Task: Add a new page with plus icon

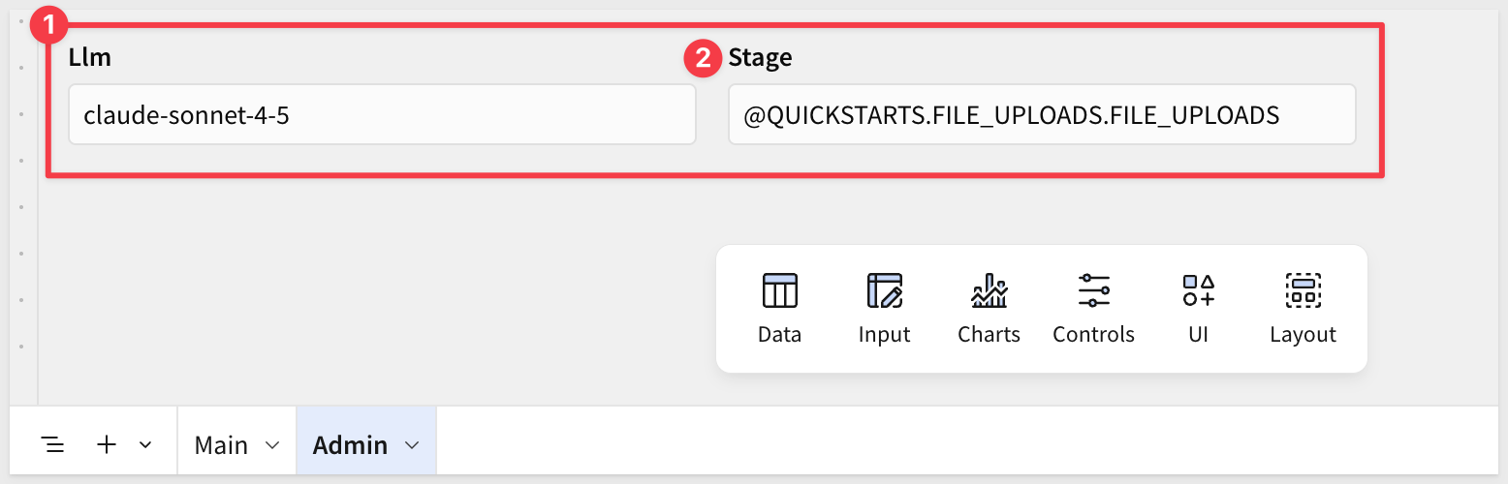Action: tap(107, 444)
